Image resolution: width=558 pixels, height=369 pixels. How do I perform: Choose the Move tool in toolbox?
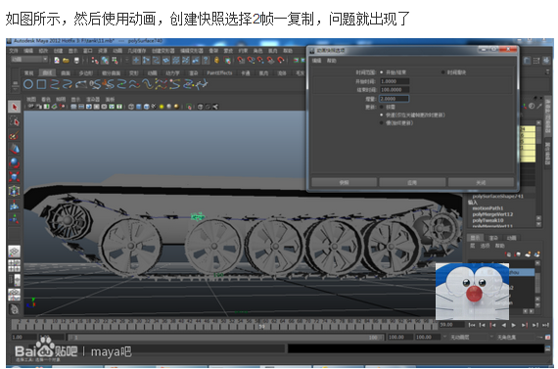15,149
